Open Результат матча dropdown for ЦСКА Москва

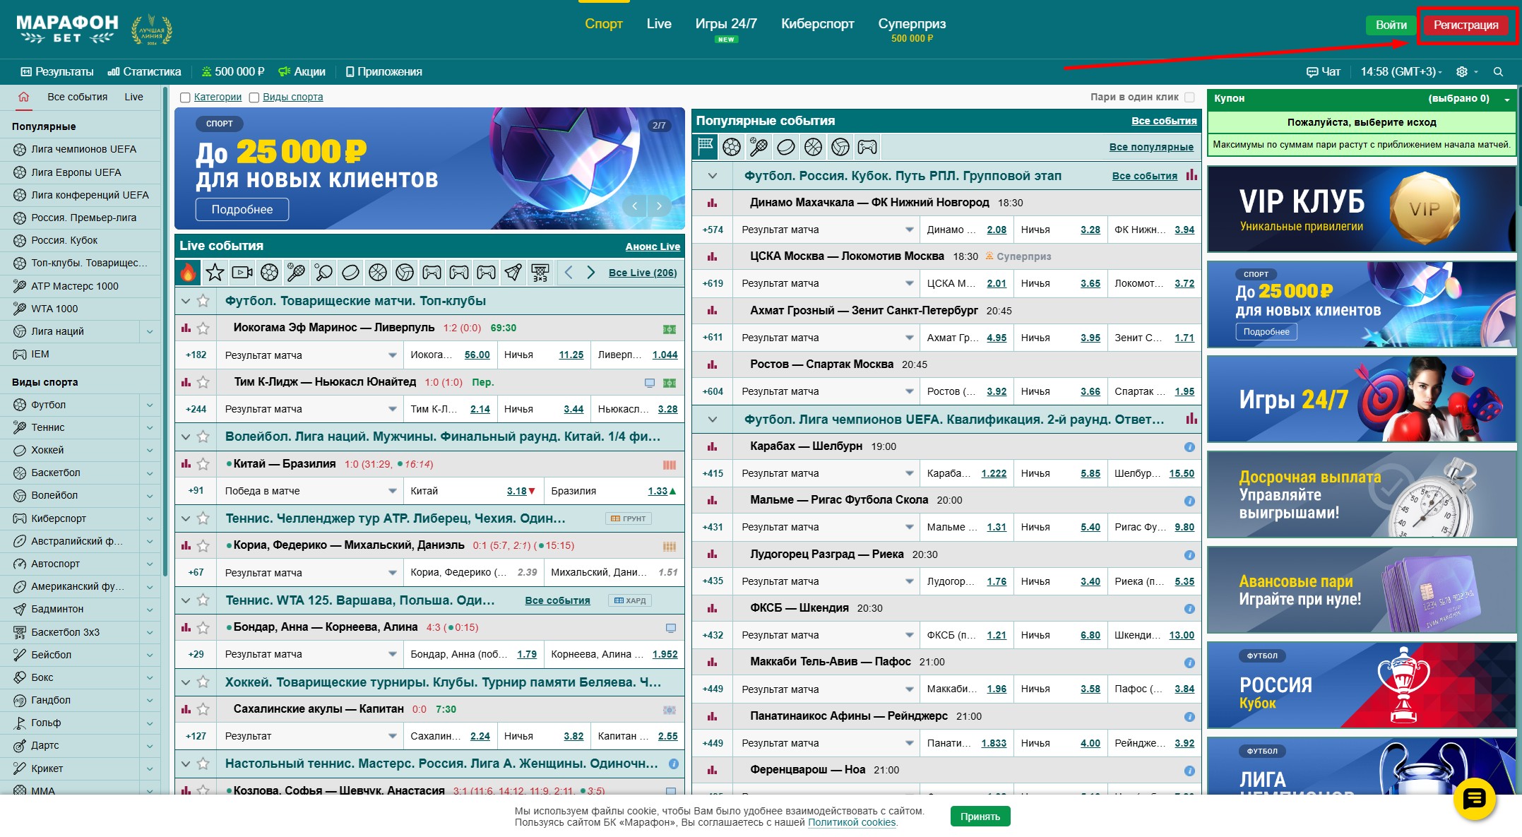point(909,283)
